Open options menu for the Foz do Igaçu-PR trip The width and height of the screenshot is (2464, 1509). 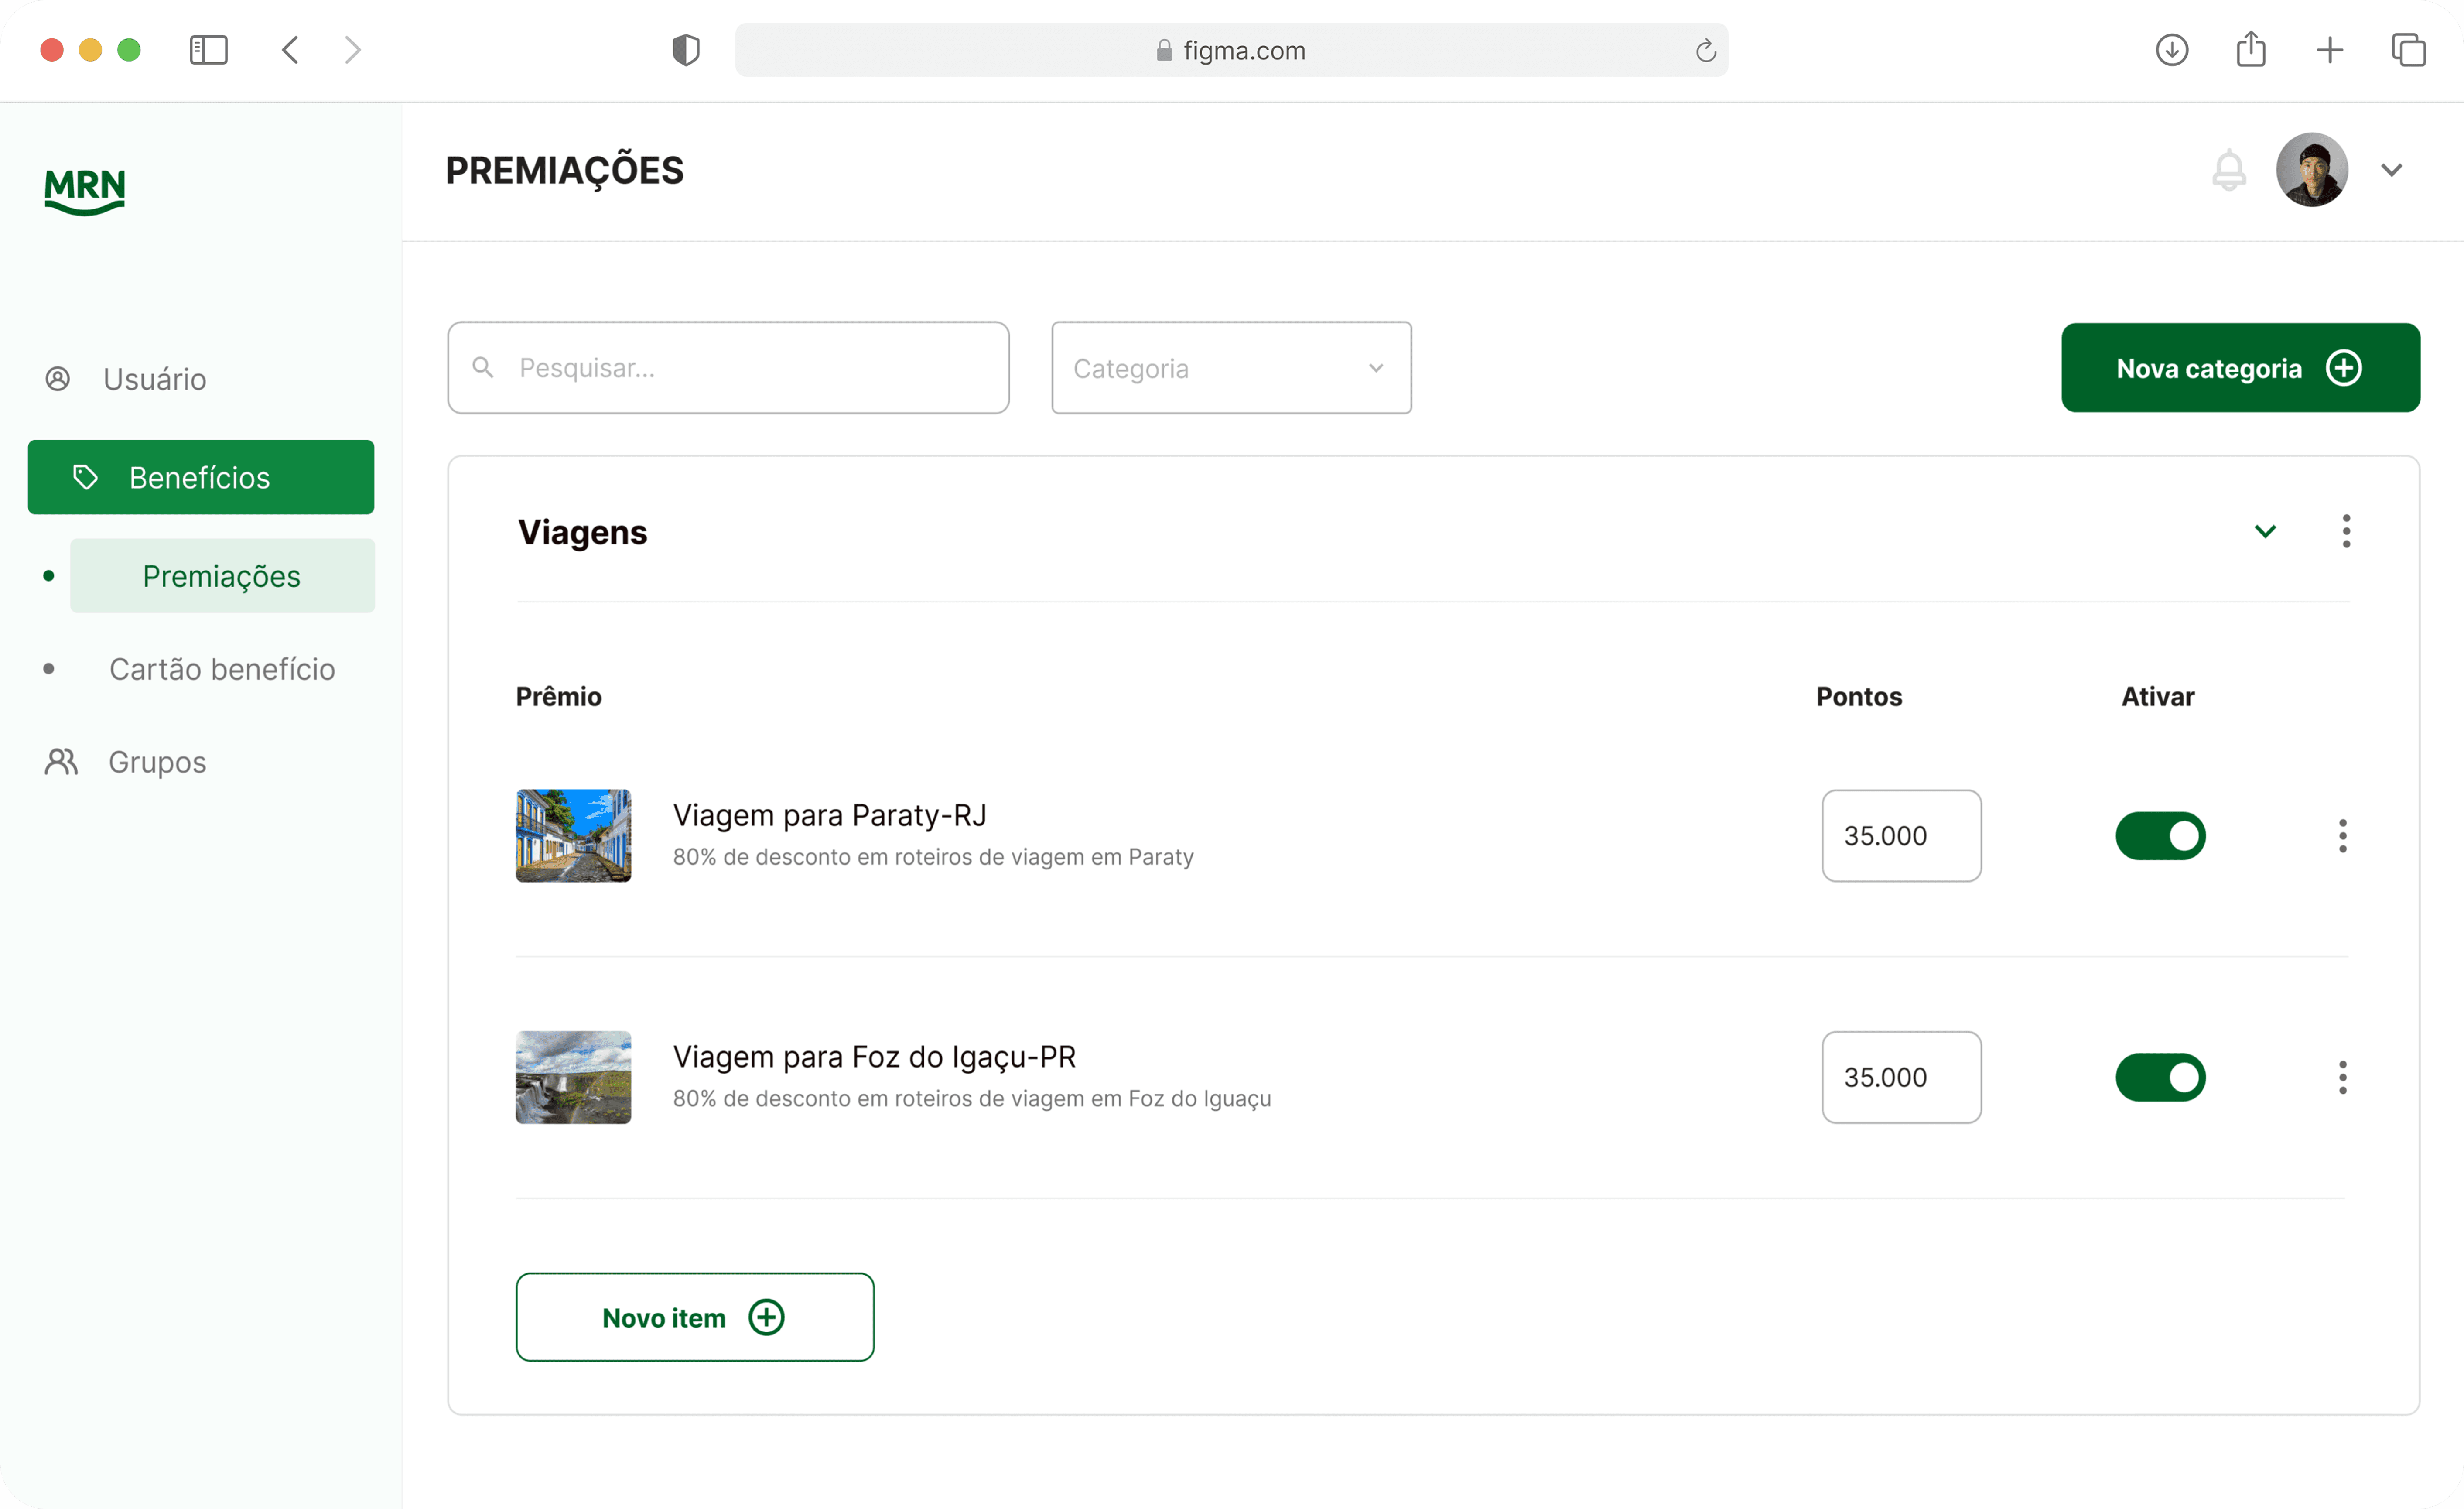coord(2342,1077)
